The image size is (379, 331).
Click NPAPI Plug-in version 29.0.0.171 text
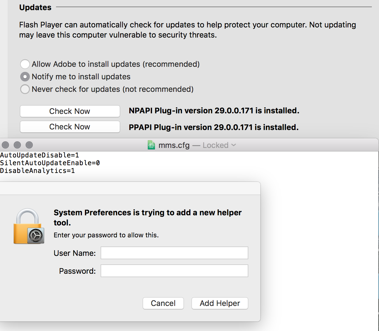[214, 111]
